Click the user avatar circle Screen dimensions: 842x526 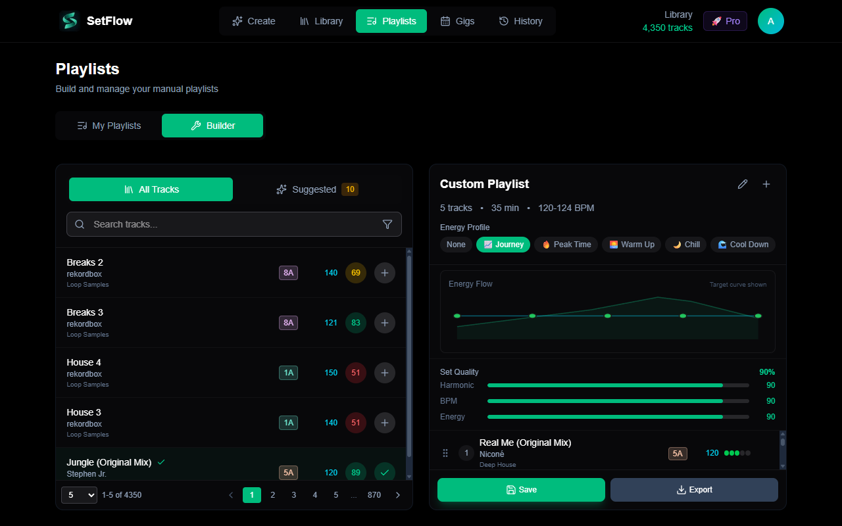click(770, 20)
